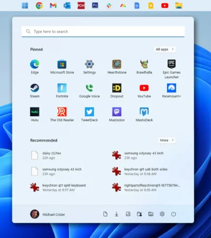Open the personal folder shortcut in Start footer
Viewport: 211px width, 238px height.
[x=139, y=214]
